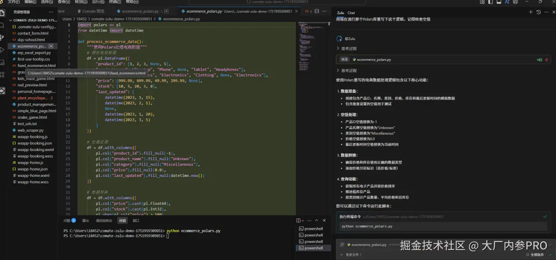Open the 终端 menu

click(x=114, y=2)
